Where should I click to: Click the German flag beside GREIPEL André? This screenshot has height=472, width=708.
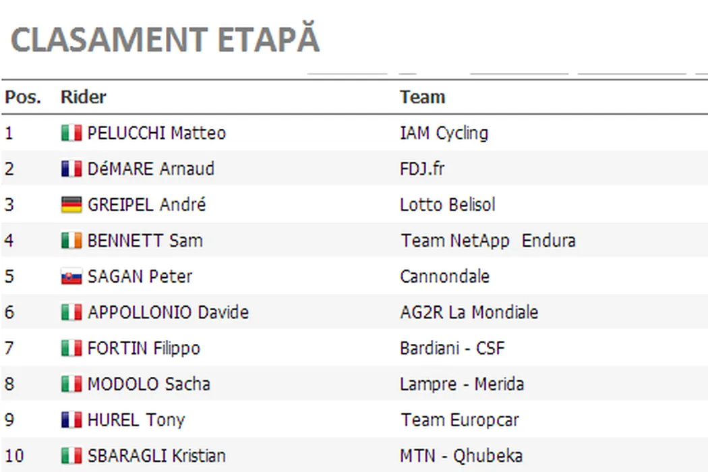(71, 205)
